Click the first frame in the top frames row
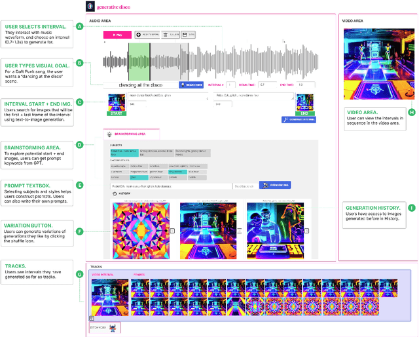The image size is (419, 337). coord(140,288)
